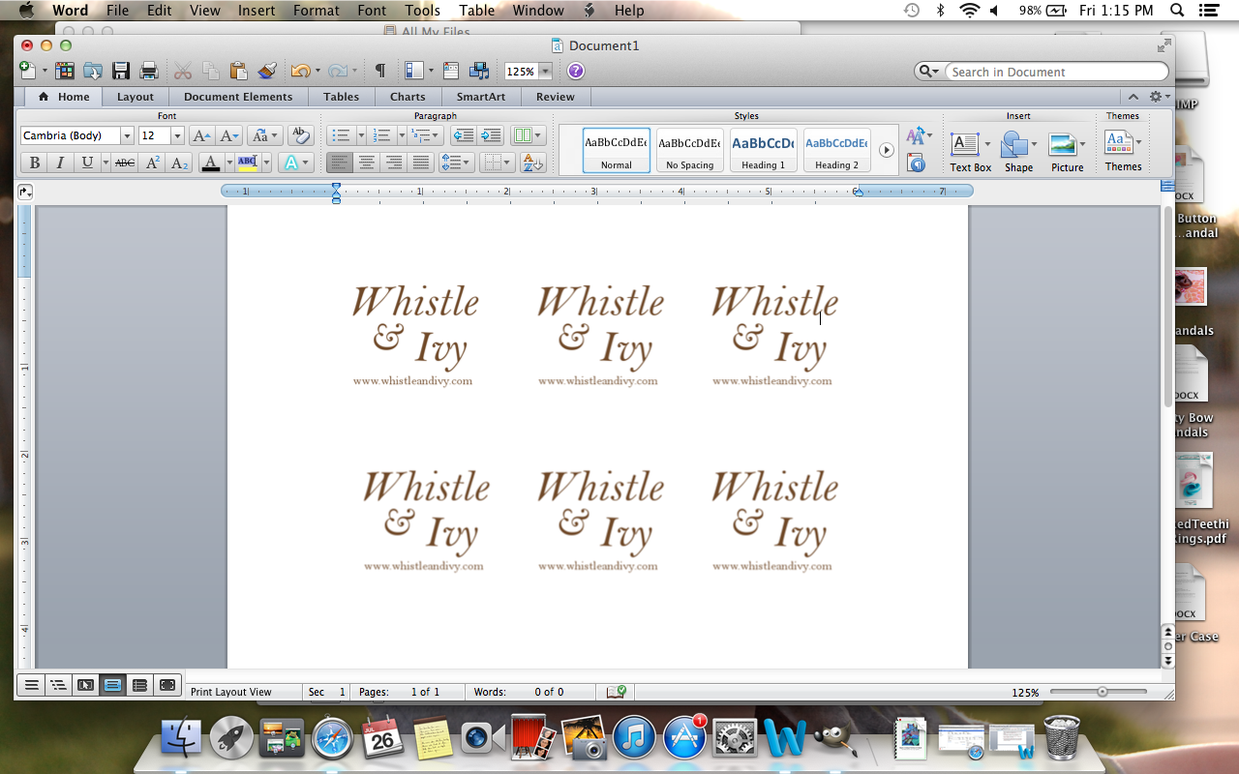Screen dimensions: 1239x774
Task: Open the Line Spacing dropdown
Action: (455, 163)
